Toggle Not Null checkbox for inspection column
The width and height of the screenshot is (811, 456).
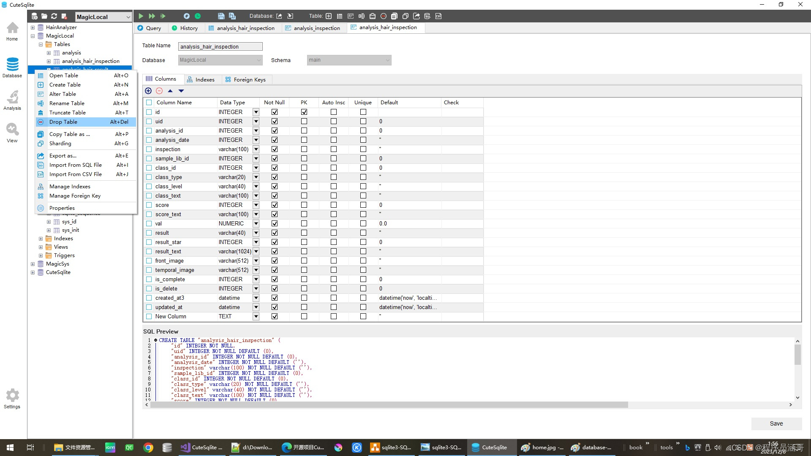274,149
